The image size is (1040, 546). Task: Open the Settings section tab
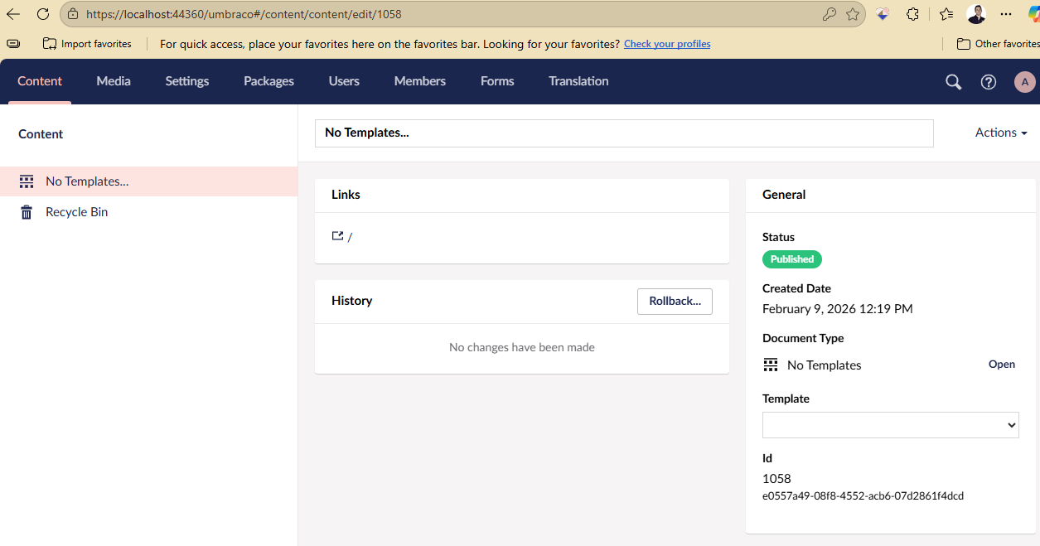click(187, 81)
